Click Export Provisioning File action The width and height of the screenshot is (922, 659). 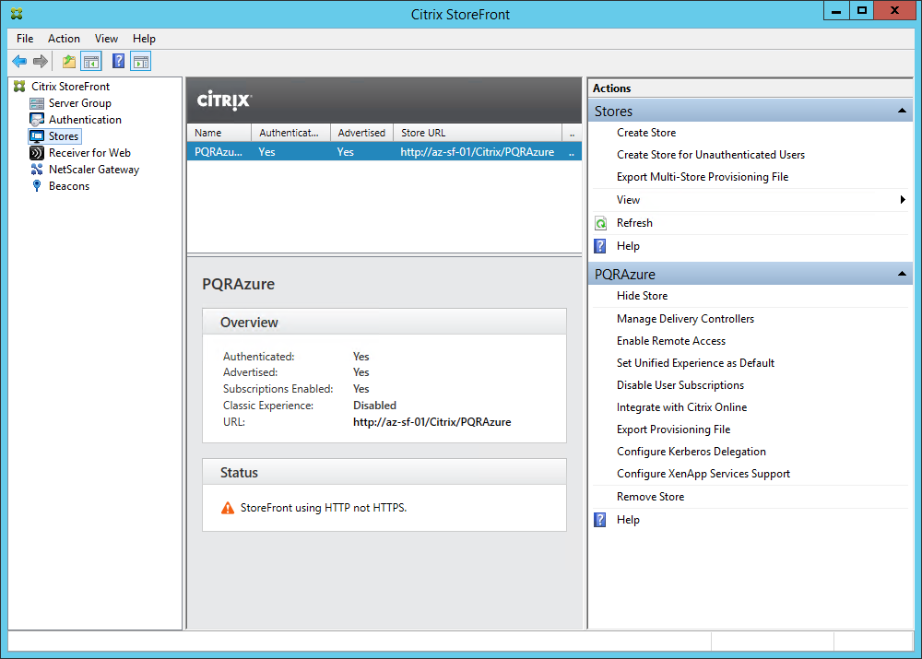(674, 430)
